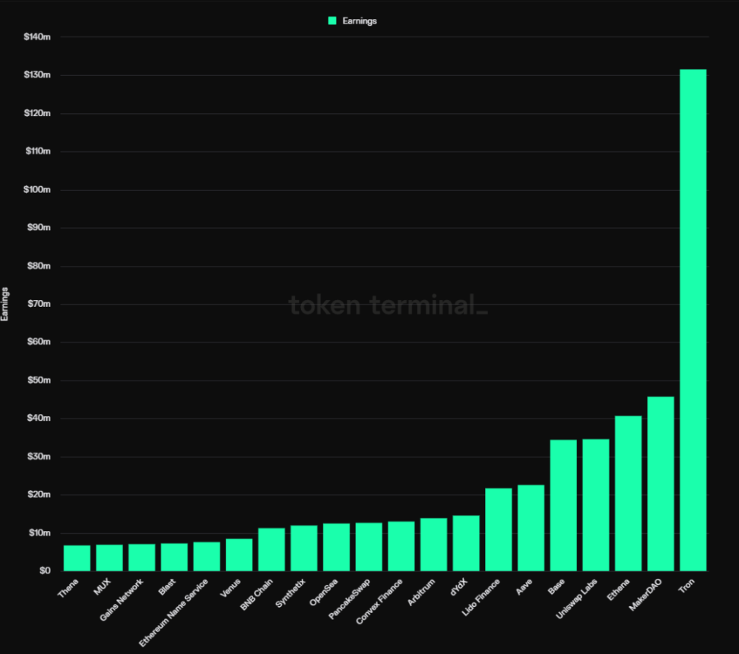Click the Ethena earnings bar

pos(628,493)
